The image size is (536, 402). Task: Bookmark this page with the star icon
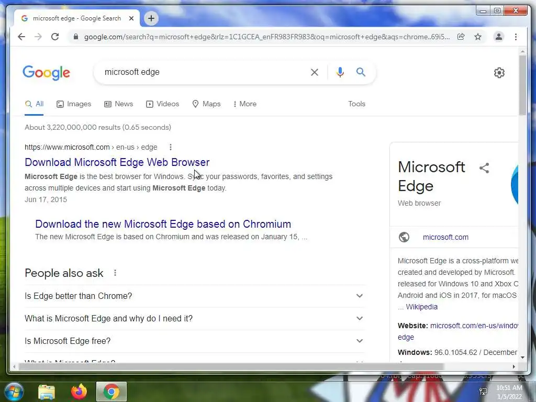pyautogui.click(x=478, y=37)
